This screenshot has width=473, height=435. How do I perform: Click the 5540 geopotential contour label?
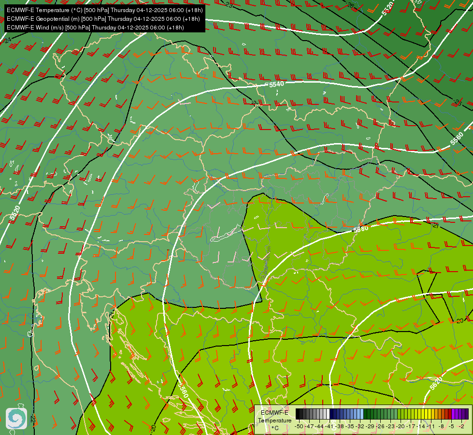[x=276, y=84]
